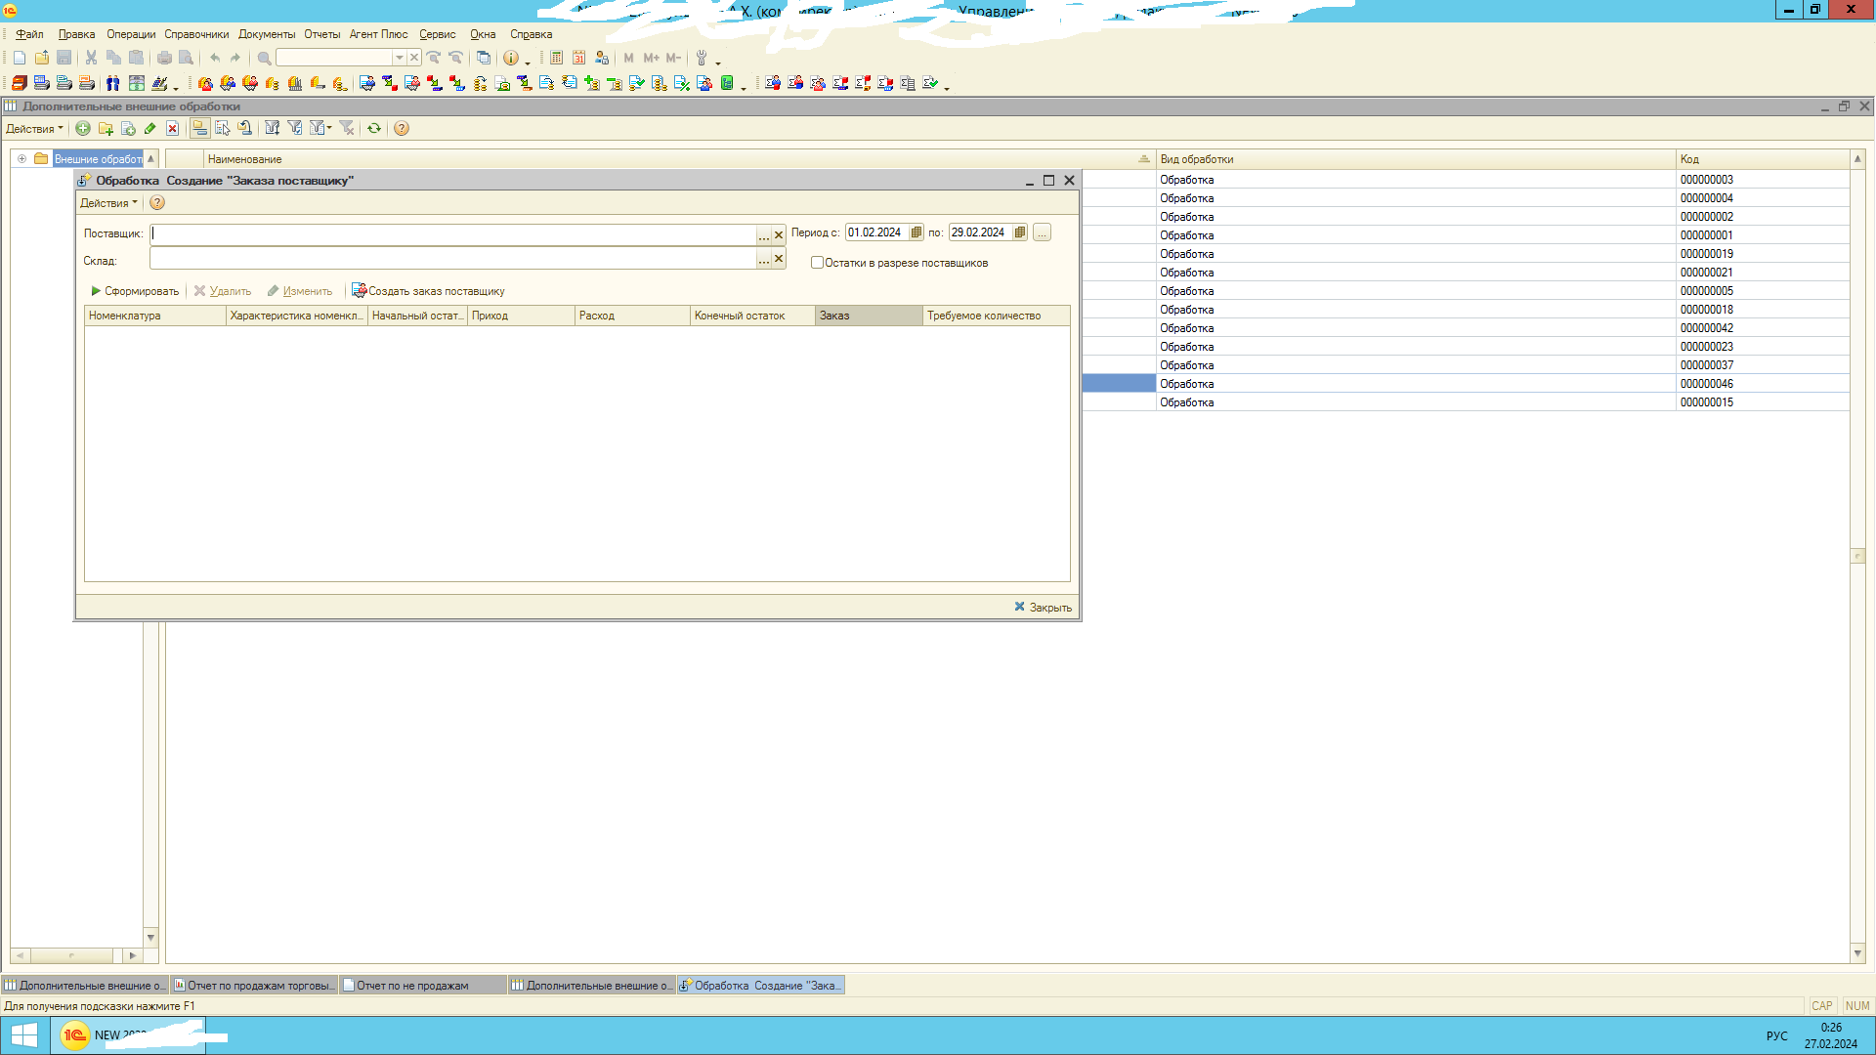Click the Закрыть button
This screenshot has height=1055, width=1876.
click(1043, 607)
